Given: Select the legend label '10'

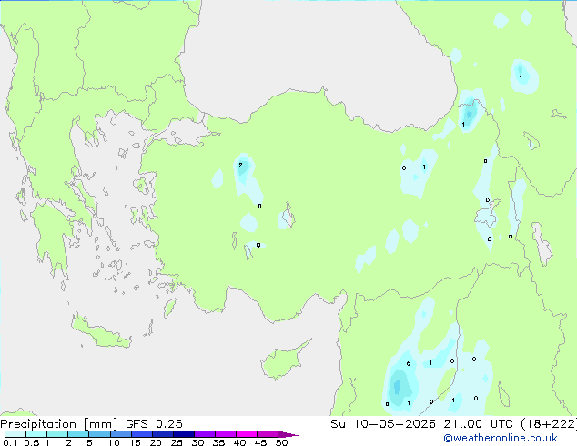Looking at the screenshot, I should (114, 442).
